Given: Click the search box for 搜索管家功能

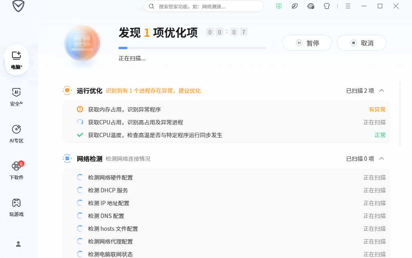Looking at the screenshot, I should pos(204,6).
